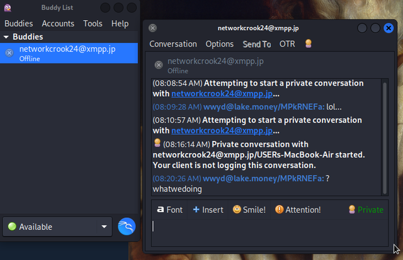The image size is (403, 260).
Task: Click the Kali dragon buddy icon in Buddy List
Action: [x=127, y=227]
